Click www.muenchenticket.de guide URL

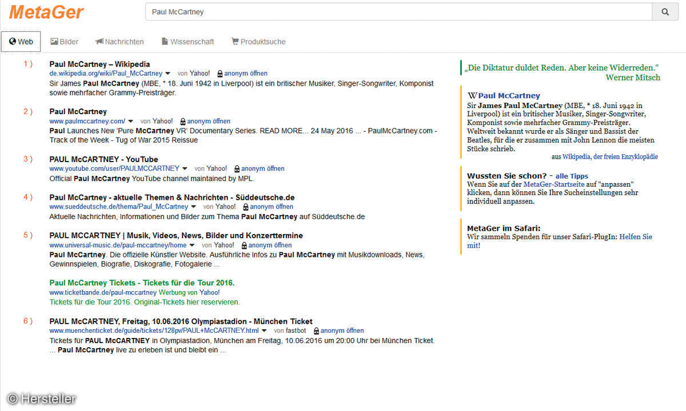pos(154,331)
